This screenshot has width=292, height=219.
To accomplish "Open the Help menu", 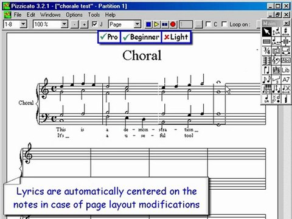I will pyautogui.click(x=110, y=15).
